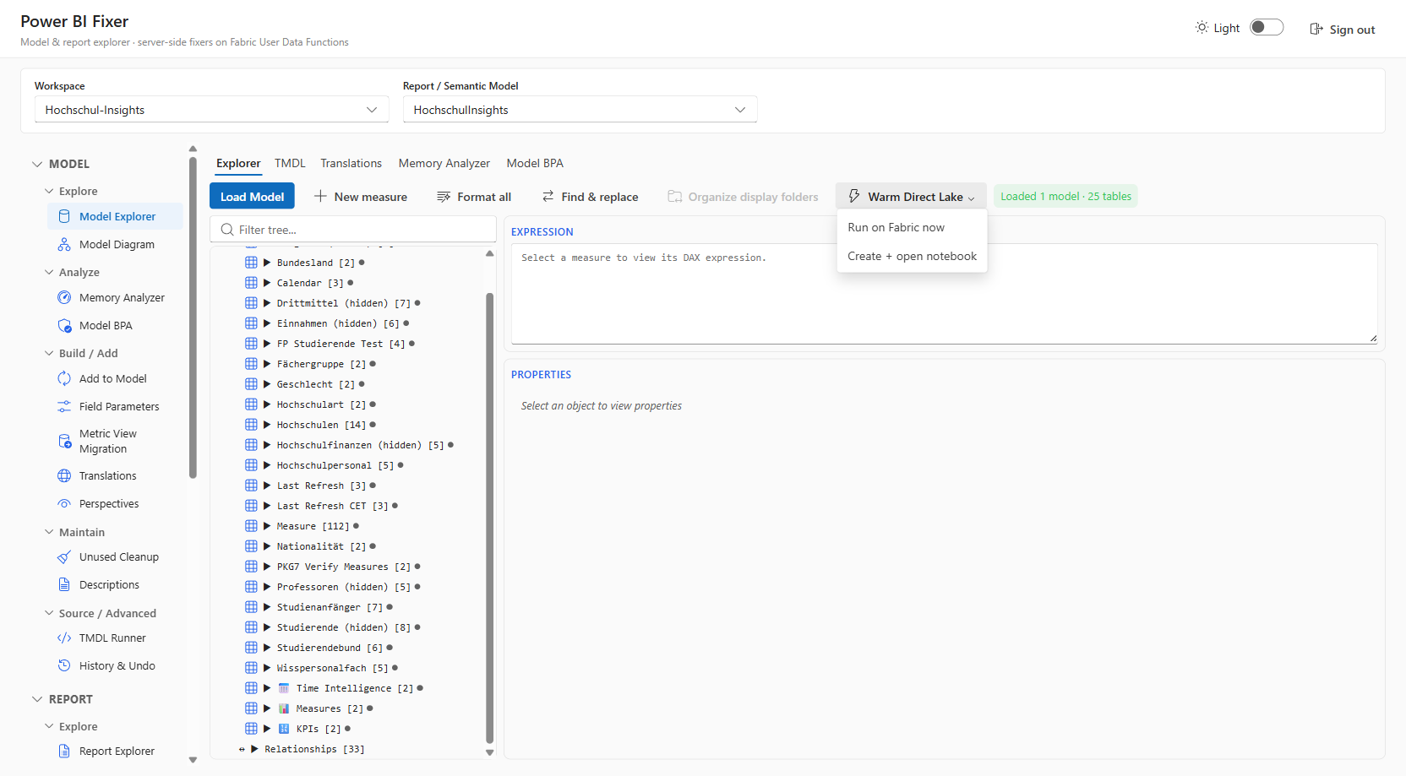Open Warm Direct Lake dropdown button
Image resolution: width=1406 pixels, height=776 pixels.
tap(911, 196)
